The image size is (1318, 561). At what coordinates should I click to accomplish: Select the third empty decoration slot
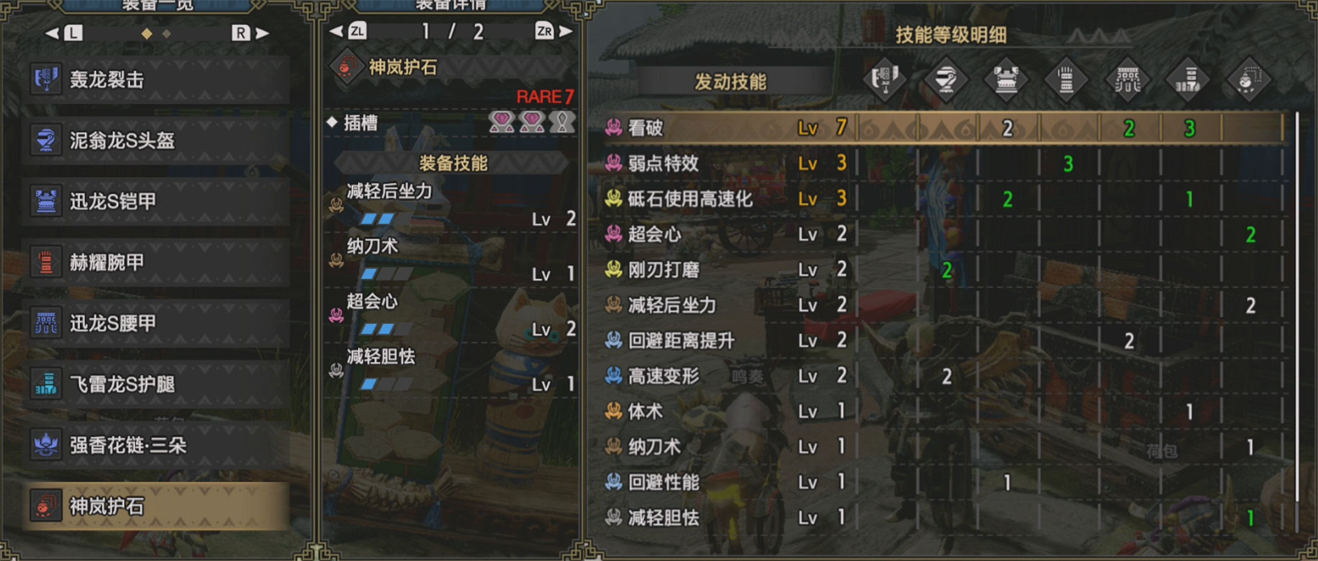[x=562, y=122]
